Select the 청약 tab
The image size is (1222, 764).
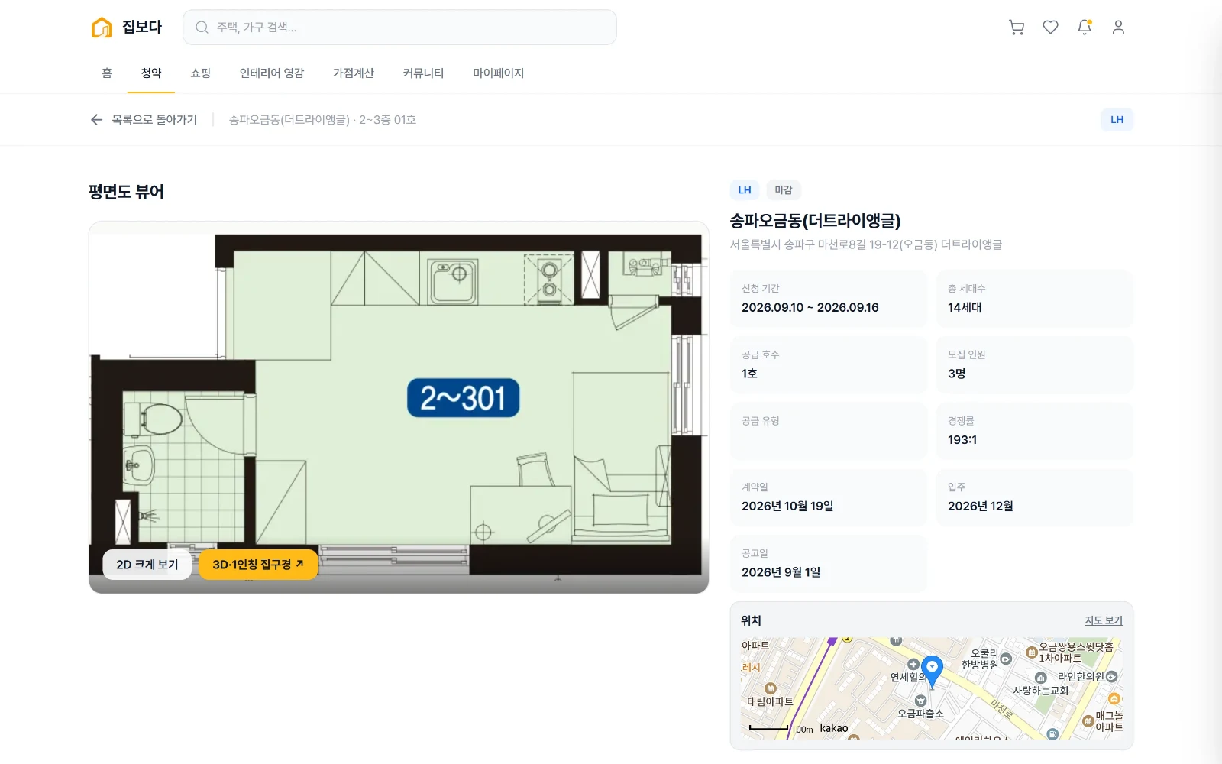(151, 73)
